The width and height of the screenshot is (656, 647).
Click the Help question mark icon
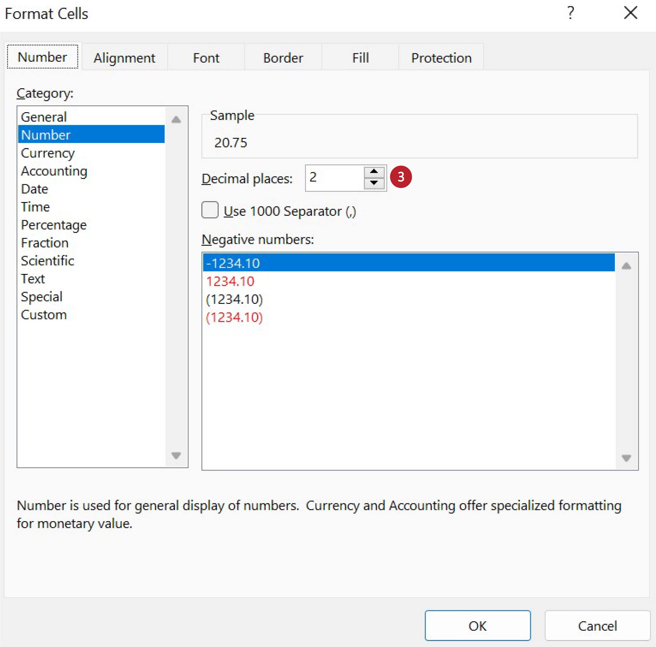pyautogui.click(x=570, y=13)
